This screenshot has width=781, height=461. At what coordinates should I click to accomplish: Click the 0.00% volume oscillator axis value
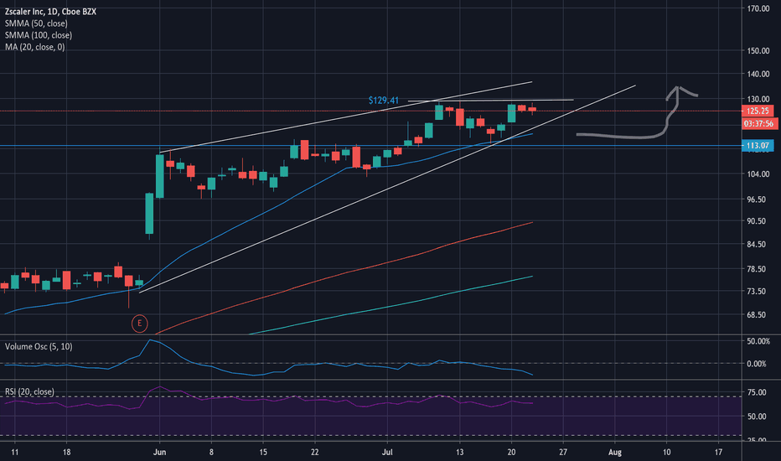click(757, 364)
